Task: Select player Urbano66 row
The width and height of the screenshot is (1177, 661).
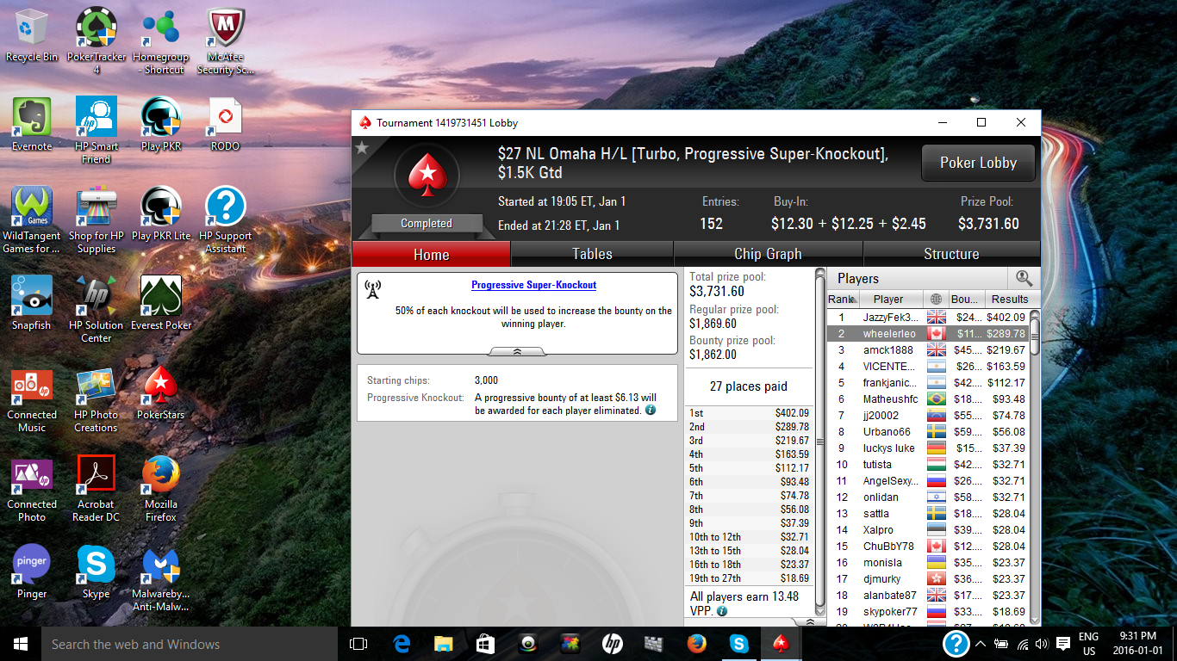Action: coord(928,432)
